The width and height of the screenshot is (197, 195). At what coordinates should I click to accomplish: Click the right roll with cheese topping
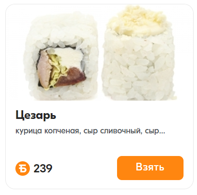(x=139, y=53)
